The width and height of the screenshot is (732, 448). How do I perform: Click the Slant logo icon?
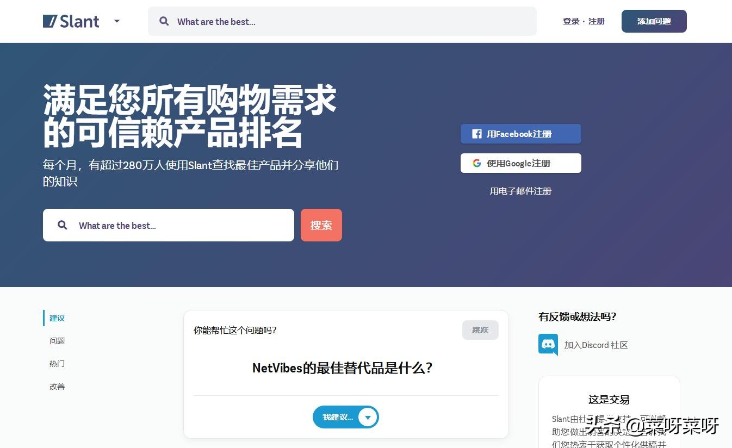(49, 21)
